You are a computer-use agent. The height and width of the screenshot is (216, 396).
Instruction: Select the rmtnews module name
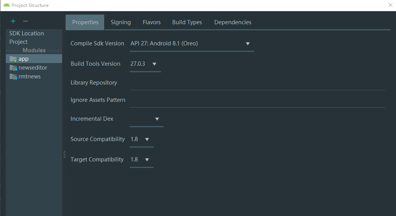coord(30,76)
